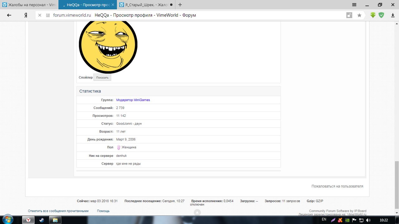Select the server value 'где мне не рады'

click(x=128, y=164)
